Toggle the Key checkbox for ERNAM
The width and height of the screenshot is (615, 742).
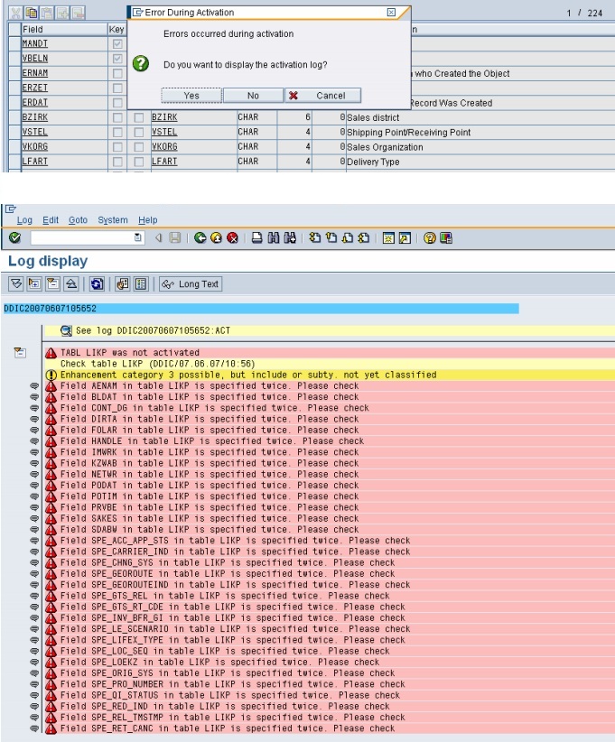click(117, 73)
